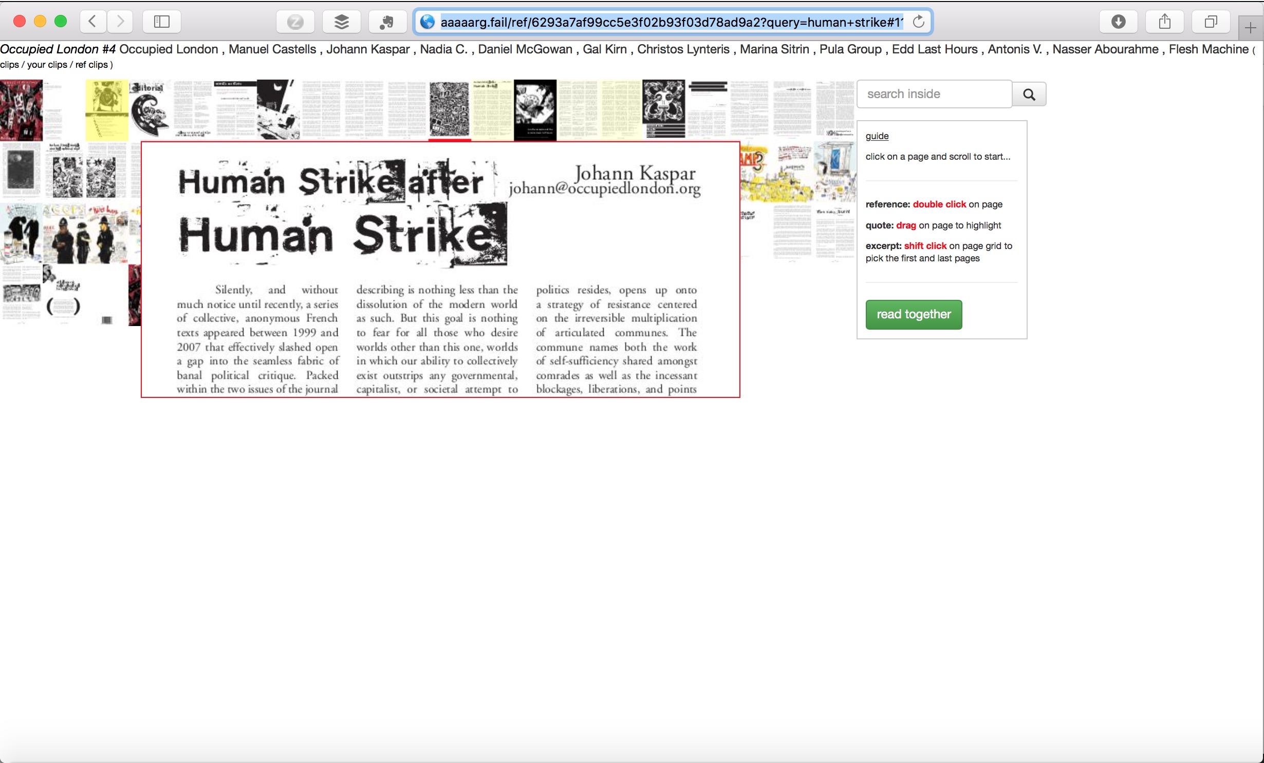The image size is (1264, 763).
Task: Click the magnifier search inside button
Action: (x=1029, y=94)
